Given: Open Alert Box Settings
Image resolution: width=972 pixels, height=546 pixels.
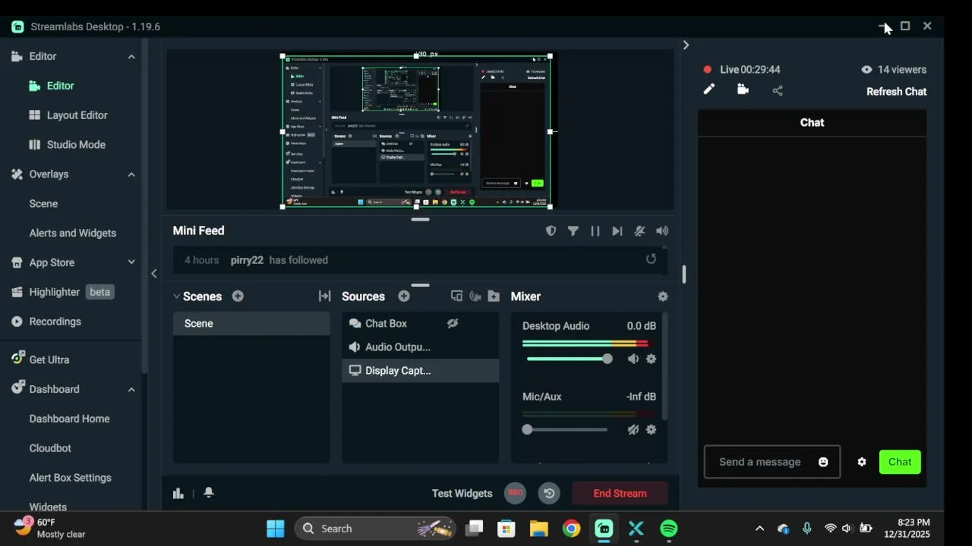Looking at the screenshot, I should (x=70, y=478).
